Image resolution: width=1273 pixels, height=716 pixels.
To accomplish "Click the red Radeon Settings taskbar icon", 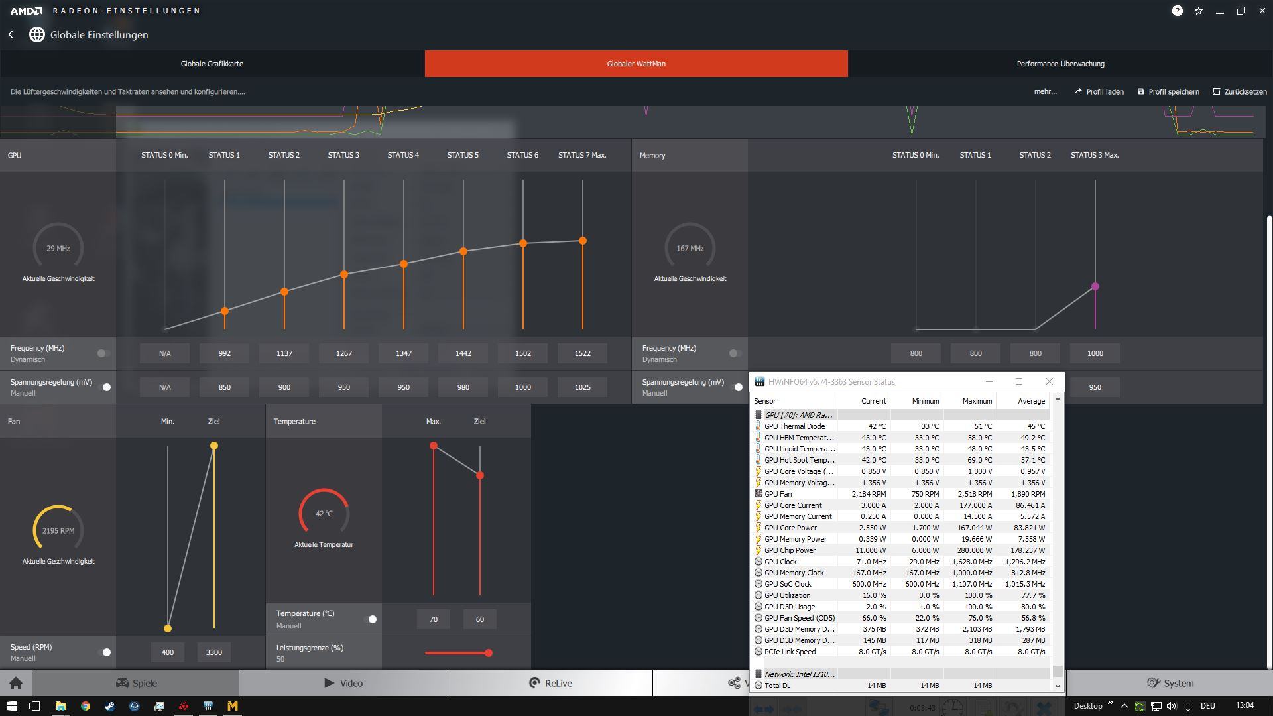I will pyautogui.click(x=183, y=706).
